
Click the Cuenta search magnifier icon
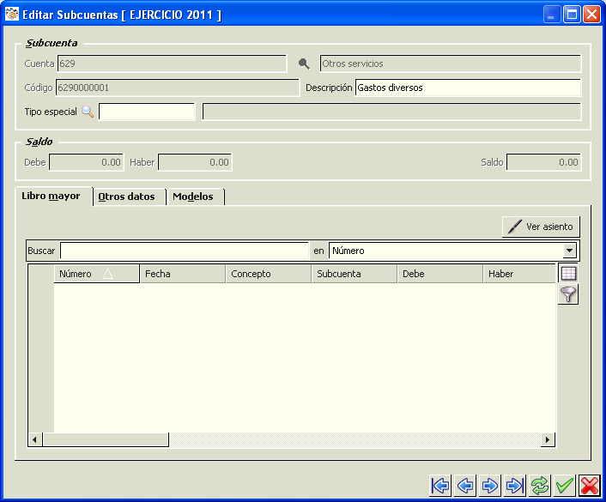point(304,64)
